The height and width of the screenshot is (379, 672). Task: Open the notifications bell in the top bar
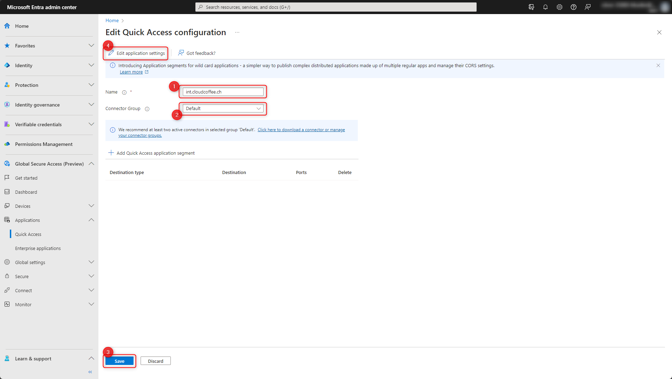point(545,7)
